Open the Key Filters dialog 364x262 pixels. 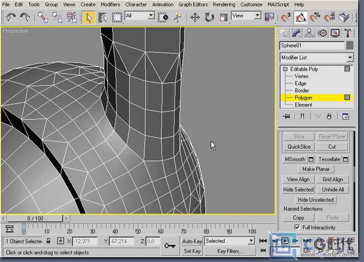click(x=230, y=251)
